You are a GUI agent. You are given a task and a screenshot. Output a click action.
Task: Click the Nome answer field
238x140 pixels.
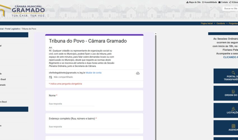[71, 104]
